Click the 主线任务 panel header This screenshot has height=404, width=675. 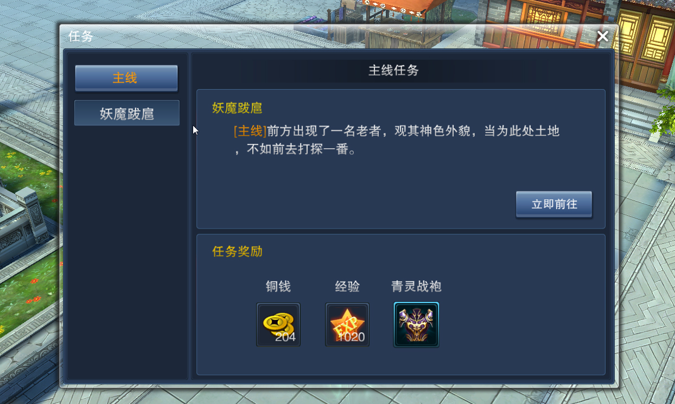click(x=394, y=70)
